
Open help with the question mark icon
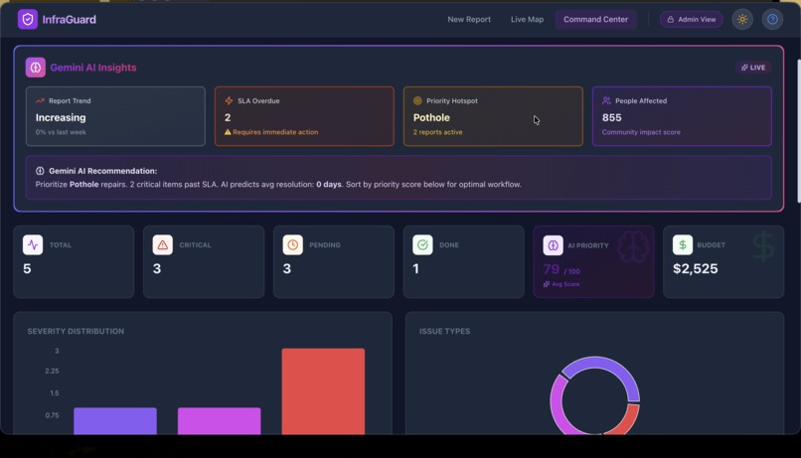tap(772, 20)
